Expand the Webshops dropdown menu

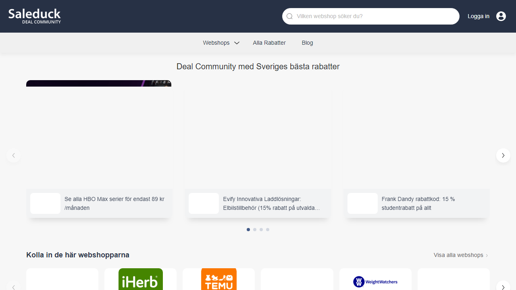[x=221, y=43]
